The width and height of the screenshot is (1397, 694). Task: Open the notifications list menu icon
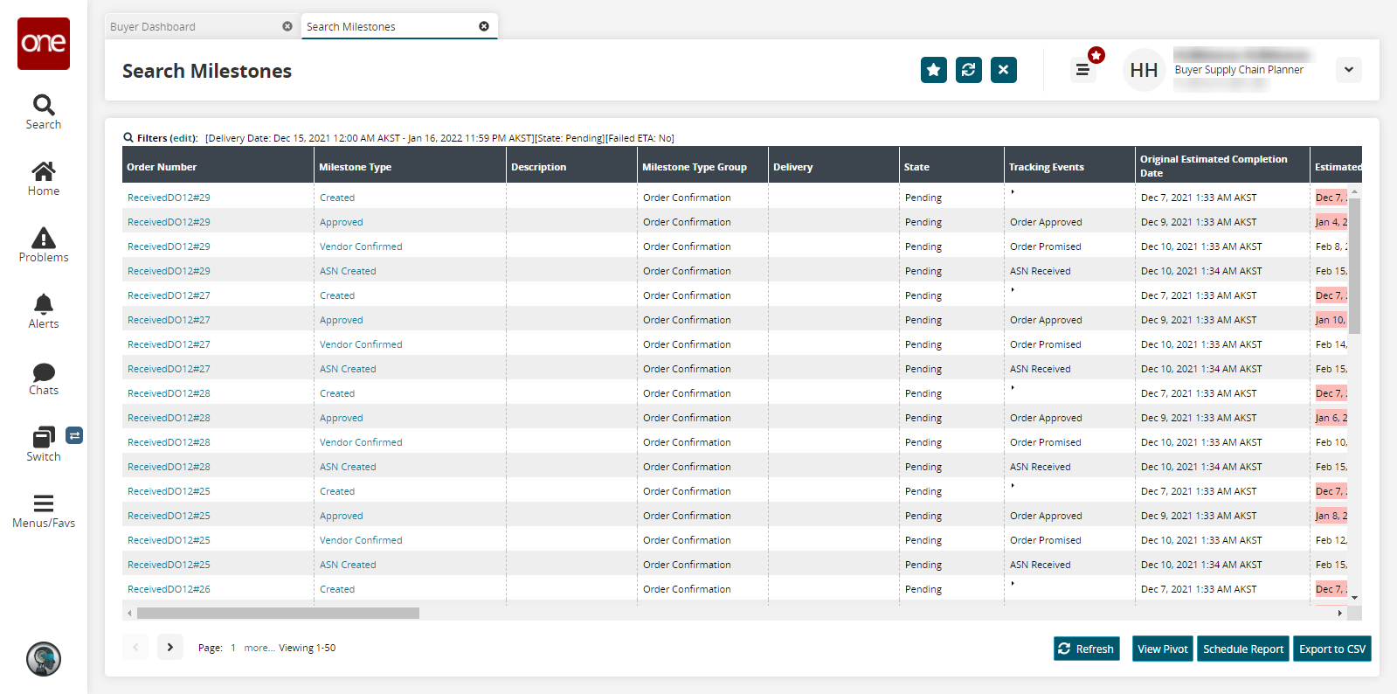click(x=1082, y=70)
